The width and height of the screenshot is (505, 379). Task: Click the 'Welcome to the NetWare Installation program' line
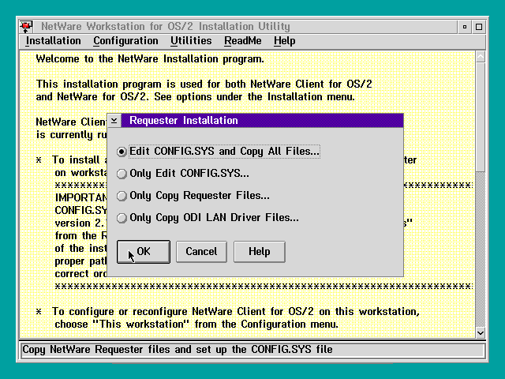[x=150, y=59]
